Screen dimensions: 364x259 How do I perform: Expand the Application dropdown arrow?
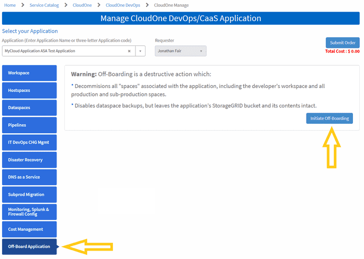[x=140, y=51]
